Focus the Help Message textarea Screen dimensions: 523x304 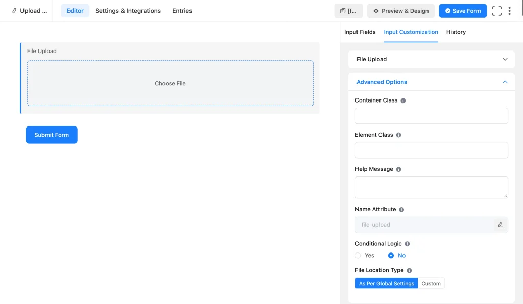pyautogui.click(x=431, y=188)
